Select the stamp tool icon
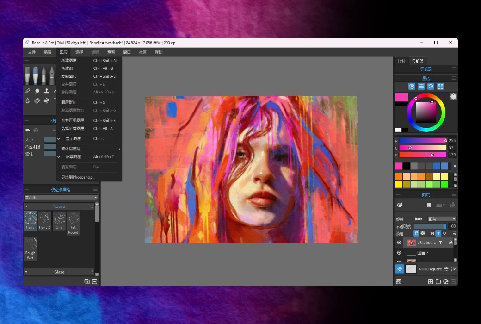 coord(46,91)
